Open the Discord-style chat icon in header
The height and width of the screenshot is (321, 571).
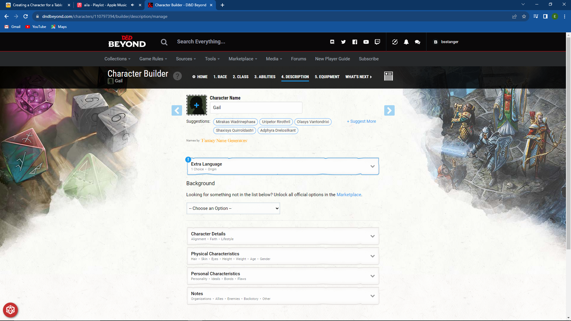pos(332,42)
